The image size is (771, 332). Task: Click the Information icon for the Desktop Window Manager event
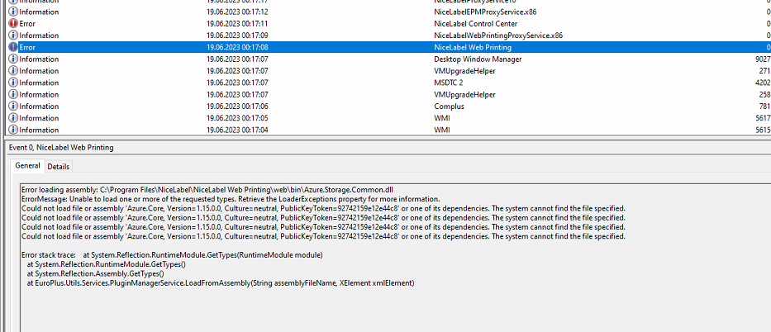click(x=13, y=59)
